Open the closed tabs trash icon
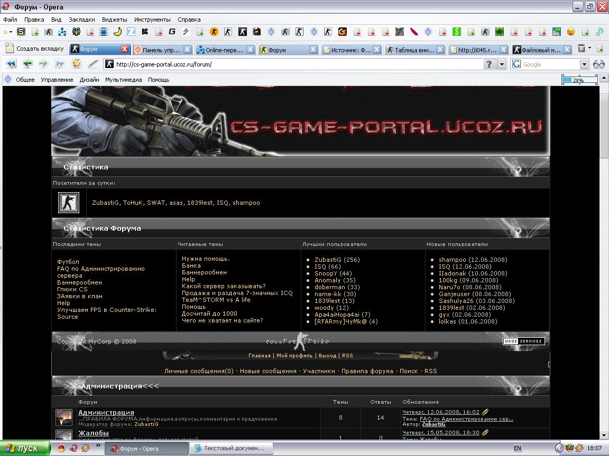 [582, 49]
